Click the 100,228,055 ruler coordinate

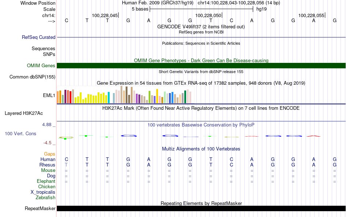tap(311, 15)
